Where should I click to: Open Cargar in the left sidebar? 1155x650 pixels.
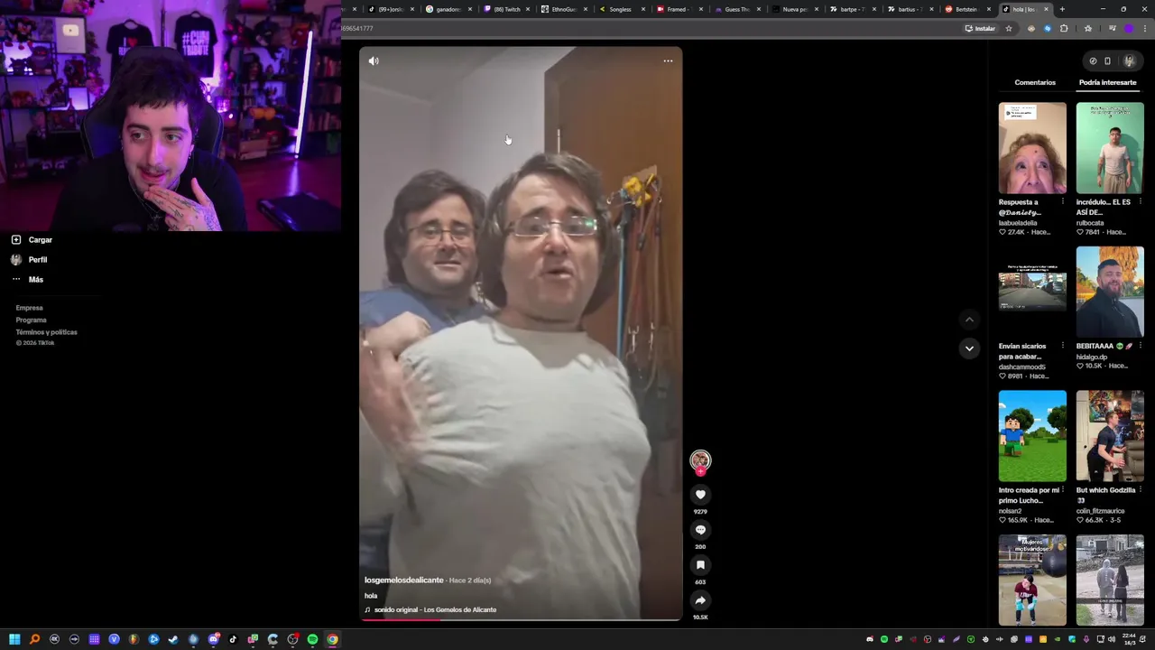click(32, 240)
